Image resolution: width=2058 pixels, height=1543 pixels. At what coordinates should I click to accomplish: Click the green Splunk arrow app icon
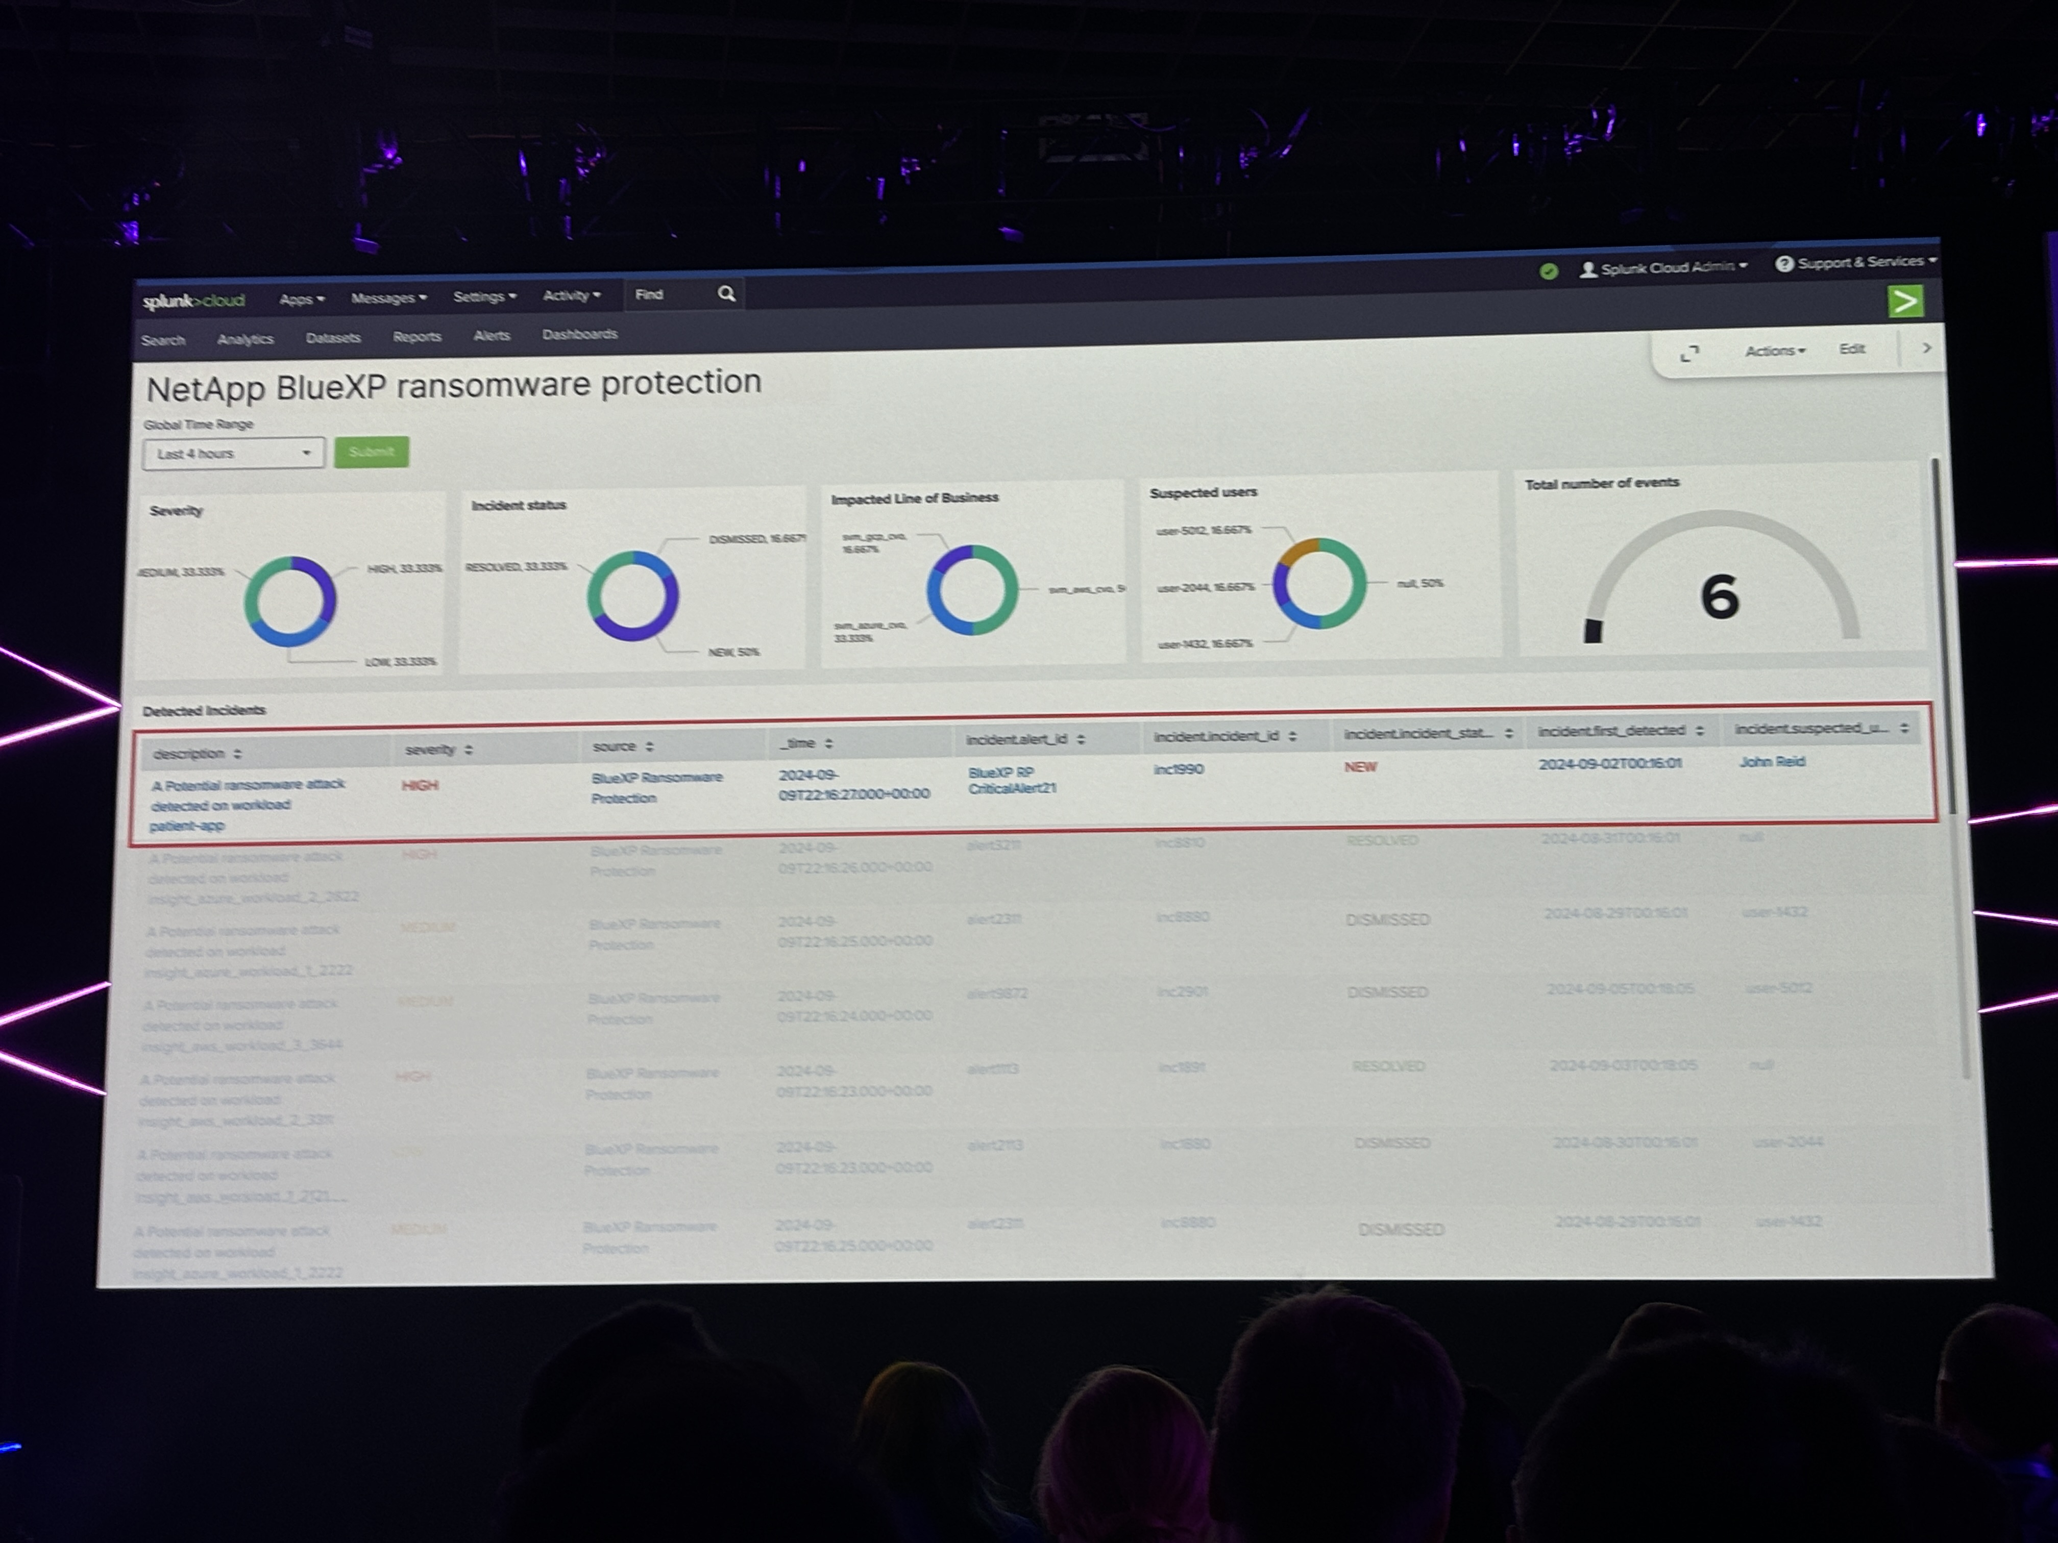tap(1905, 301)
